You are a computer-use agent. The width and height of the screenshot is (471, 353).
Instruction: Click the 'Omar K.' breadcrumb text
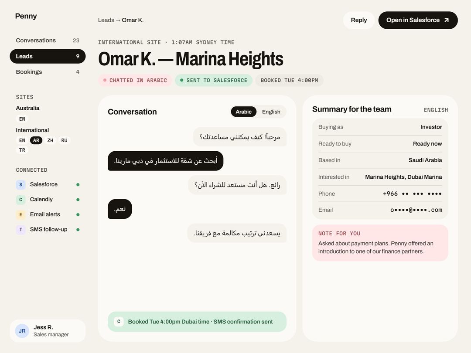point(133,20)
